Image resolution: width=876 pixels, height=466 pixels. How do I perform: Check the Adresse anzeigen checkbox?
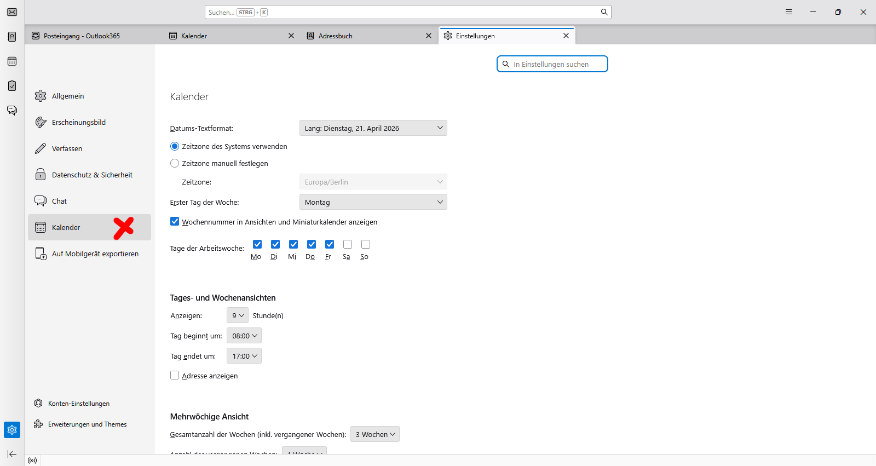click(x=175, y=375)
